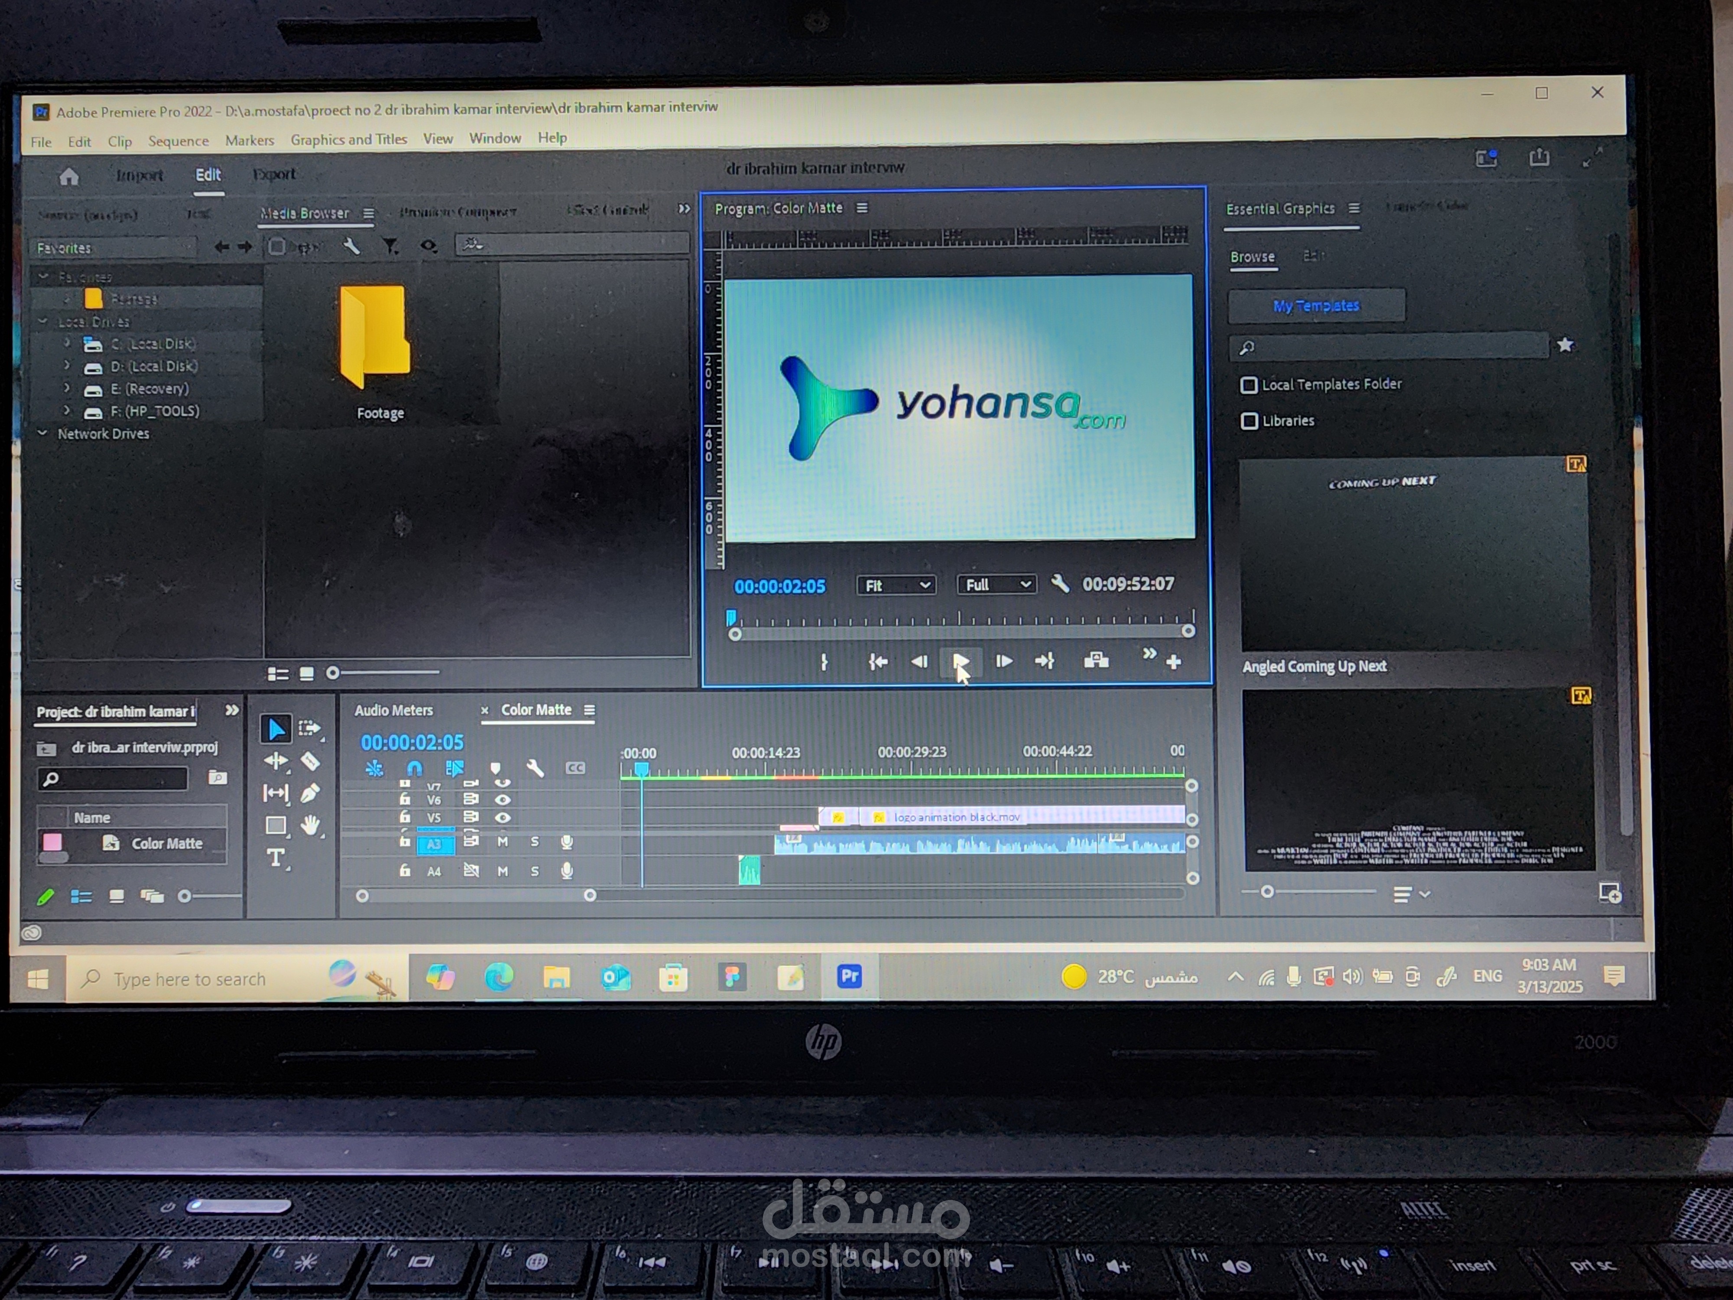1733x1300 pixels.
Task: Open the Markers menu
Action: coord(250,141)
